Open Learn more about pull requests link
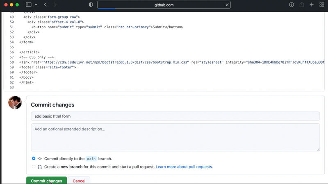The image size is (328, 184). tap(184, 167)
